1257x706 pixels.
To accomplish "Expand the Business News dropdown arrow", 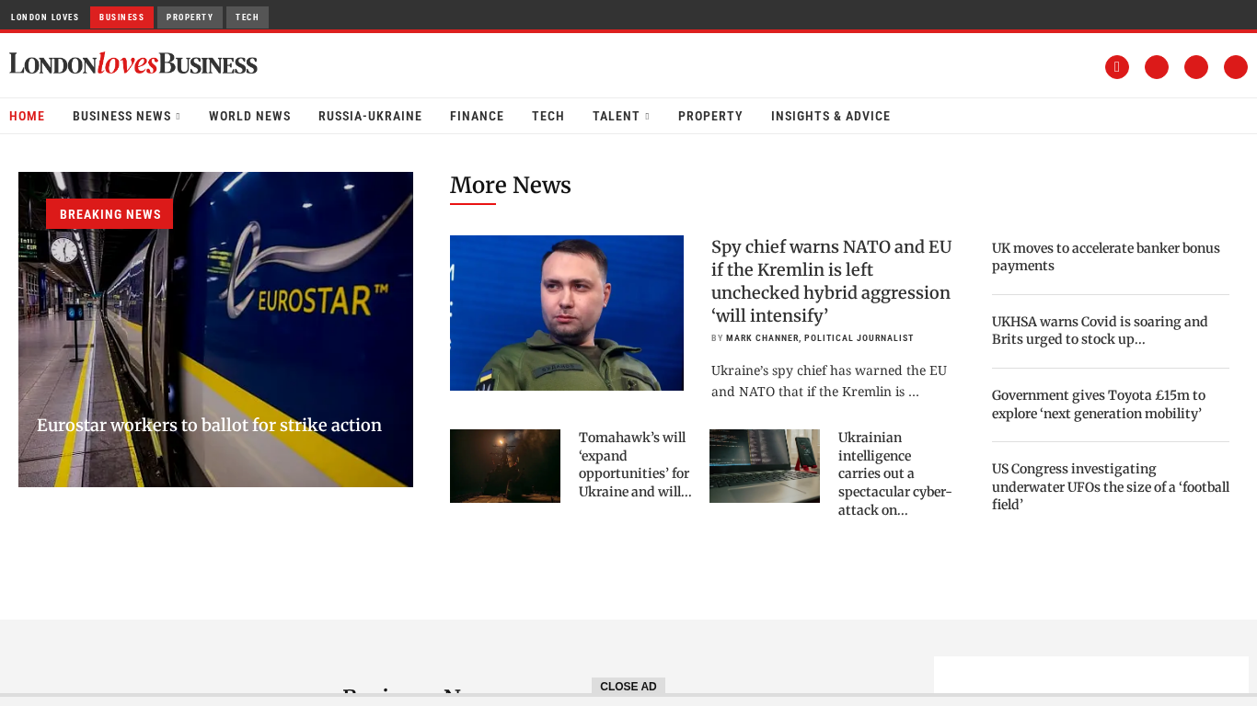I will 178,117.
